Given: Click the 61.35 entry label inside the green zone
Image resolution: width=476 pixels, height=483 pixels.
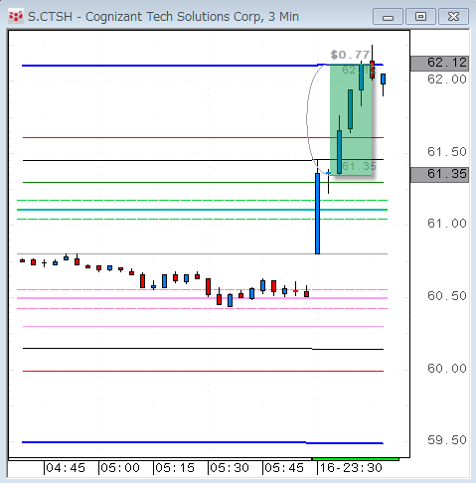Looking at the screenshot, I should [x=359, y=166].
